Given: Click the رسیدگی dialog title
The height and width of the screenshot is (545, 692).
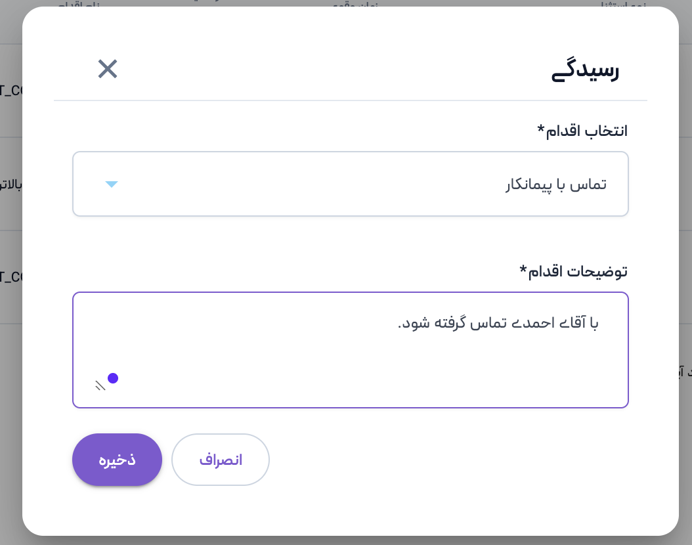Looking at the screenshot, I should pos(585,71).
